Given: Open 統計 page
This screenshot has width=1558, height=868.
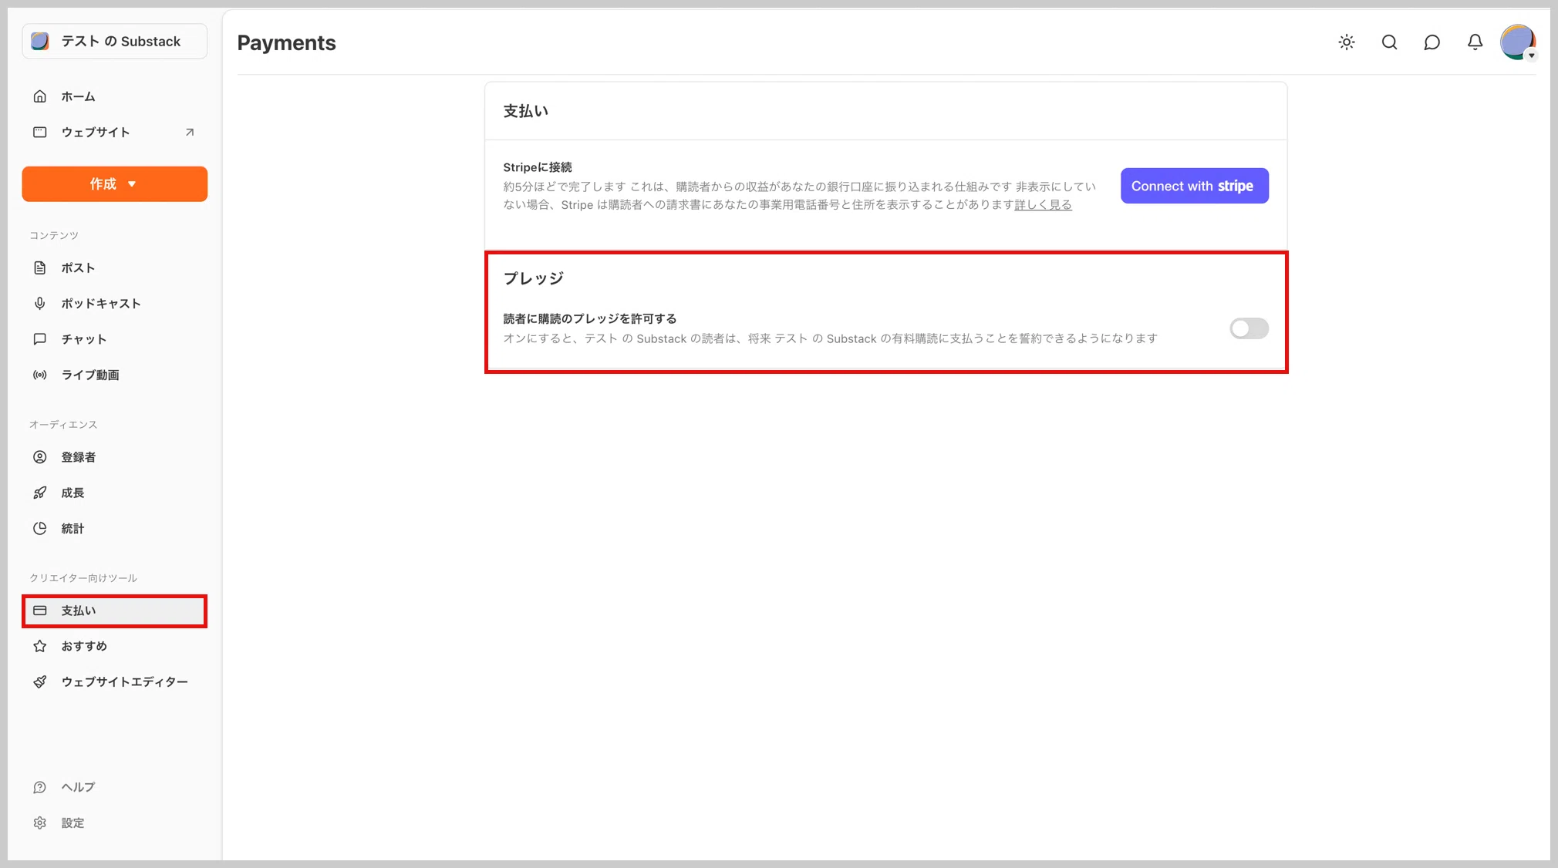Looking at the screenshot, I should click(115, 528).
